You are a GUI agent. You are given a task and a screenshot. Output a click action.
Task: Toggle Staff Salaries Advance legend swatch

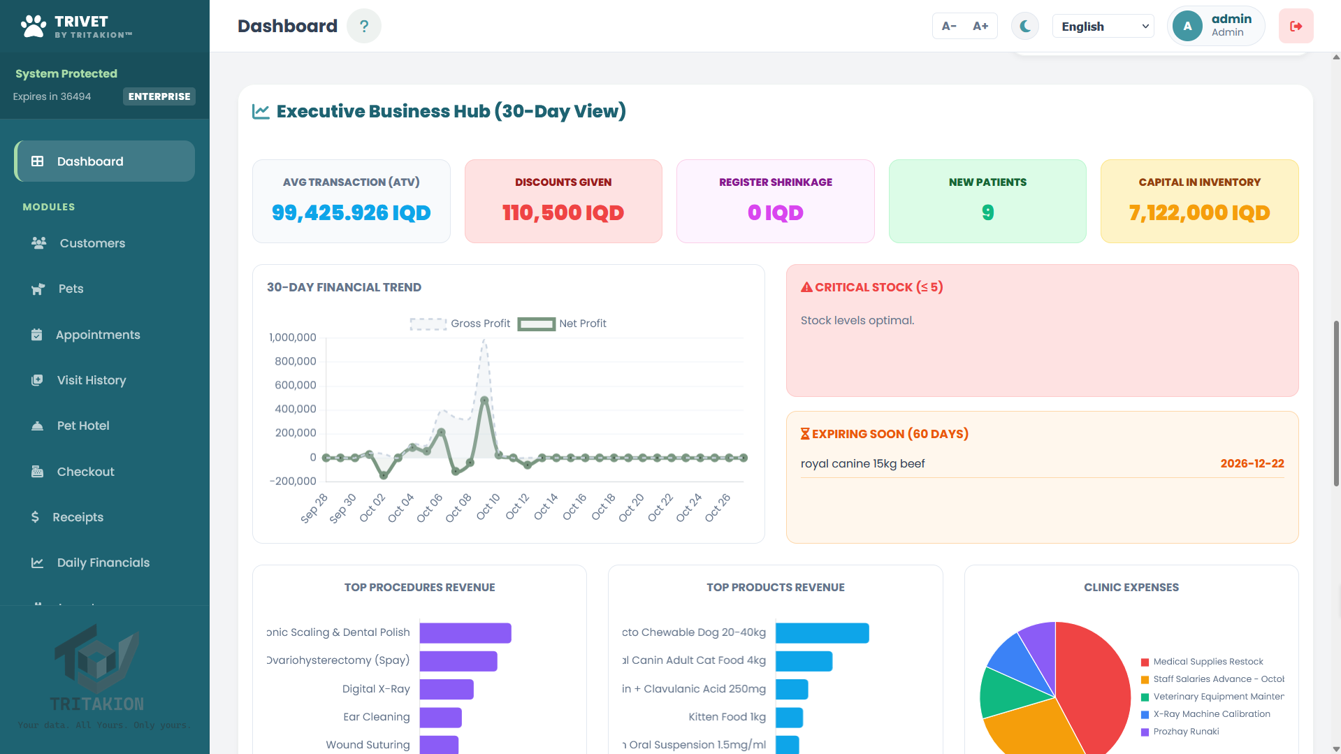[1145, 680]
